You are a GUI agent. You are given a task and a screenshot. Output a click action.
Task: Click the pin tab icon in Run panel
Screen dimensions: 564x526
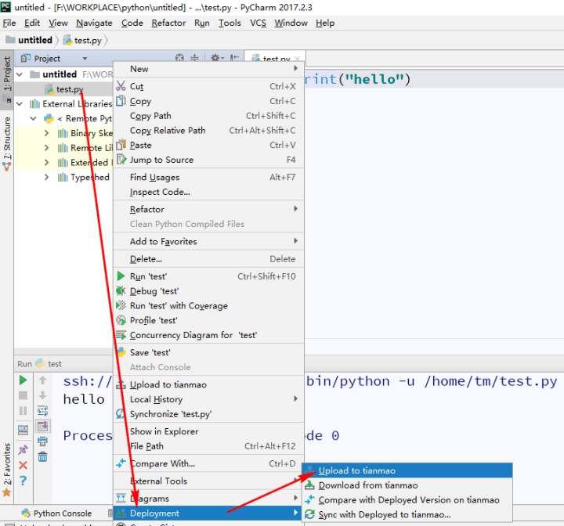(x=23, y=450)
